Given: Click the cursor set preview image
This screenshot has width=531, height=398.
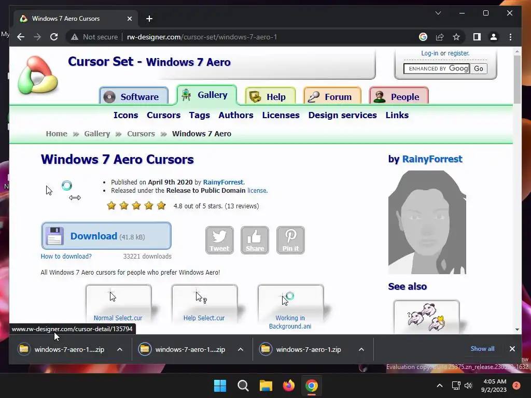Looking at the screenshot, I should coord(64,191).
